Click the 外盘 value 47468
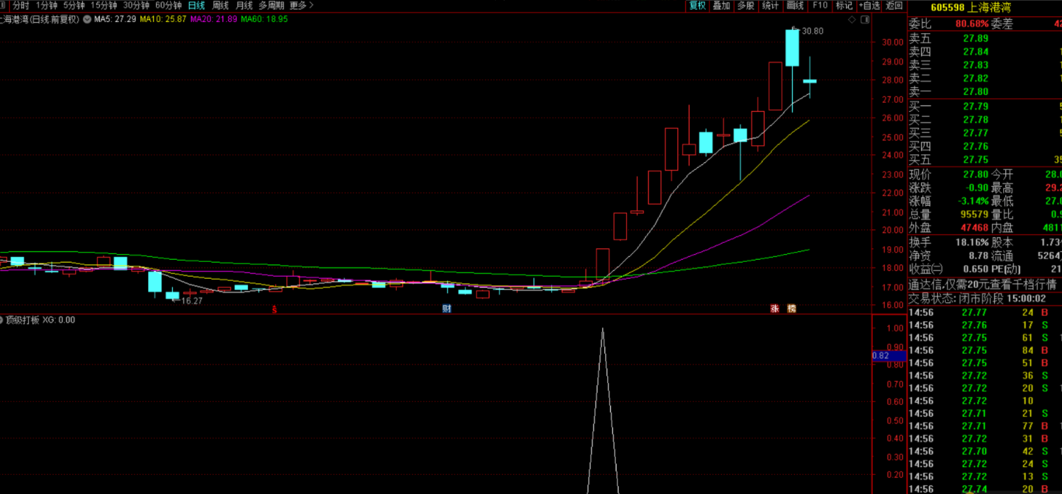1062x494 pixels. (973, 228)
